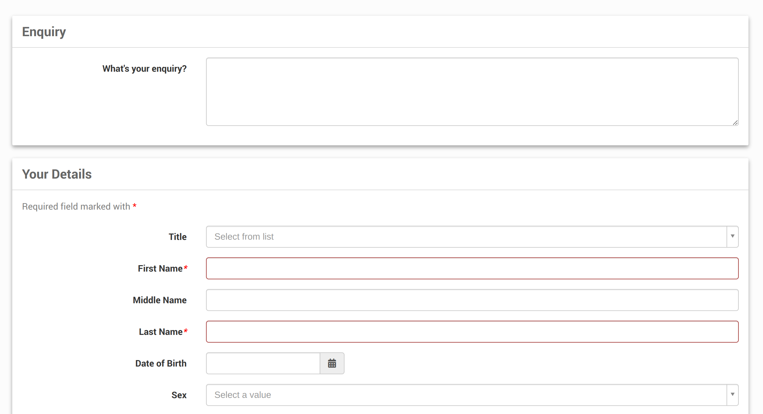Click into the Middle Name field
The image size is (763, 414).
(x=472, y=300)
